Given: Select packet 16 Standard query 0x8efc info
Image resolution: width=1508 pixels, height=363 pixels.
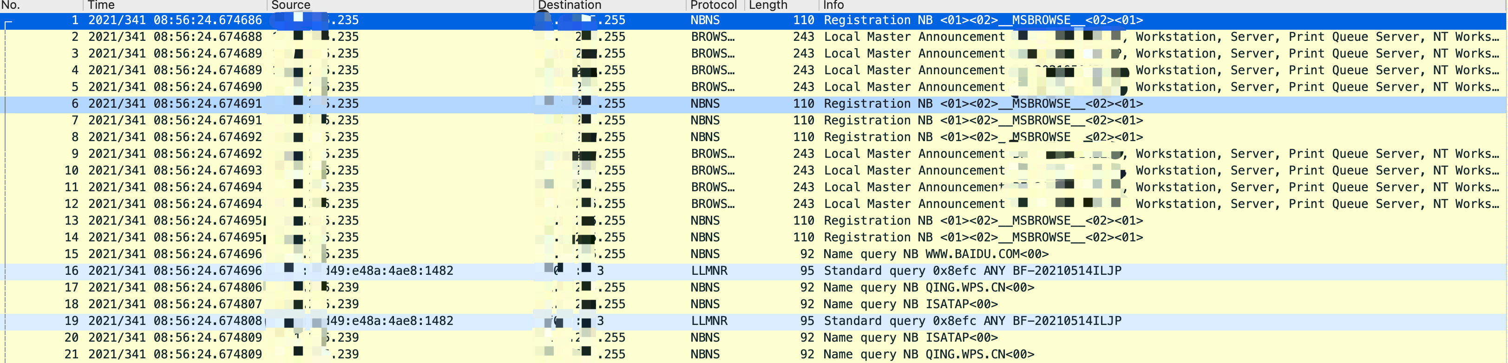Looking at the screenshot, I should click(972, 271).
